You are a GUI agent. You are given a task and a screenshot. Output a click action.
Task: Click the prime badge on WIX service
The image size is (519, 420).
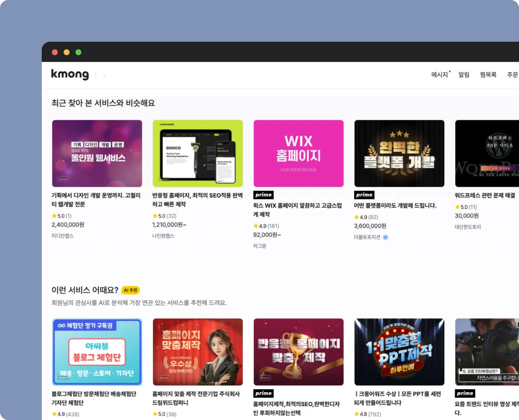tap(264, 195)
